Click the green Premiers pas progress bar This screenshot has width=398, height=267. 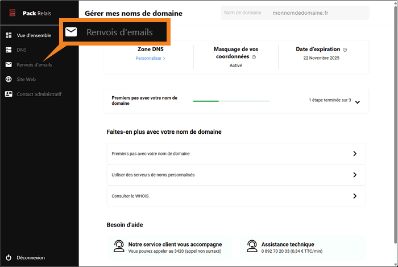pos(231,101)
